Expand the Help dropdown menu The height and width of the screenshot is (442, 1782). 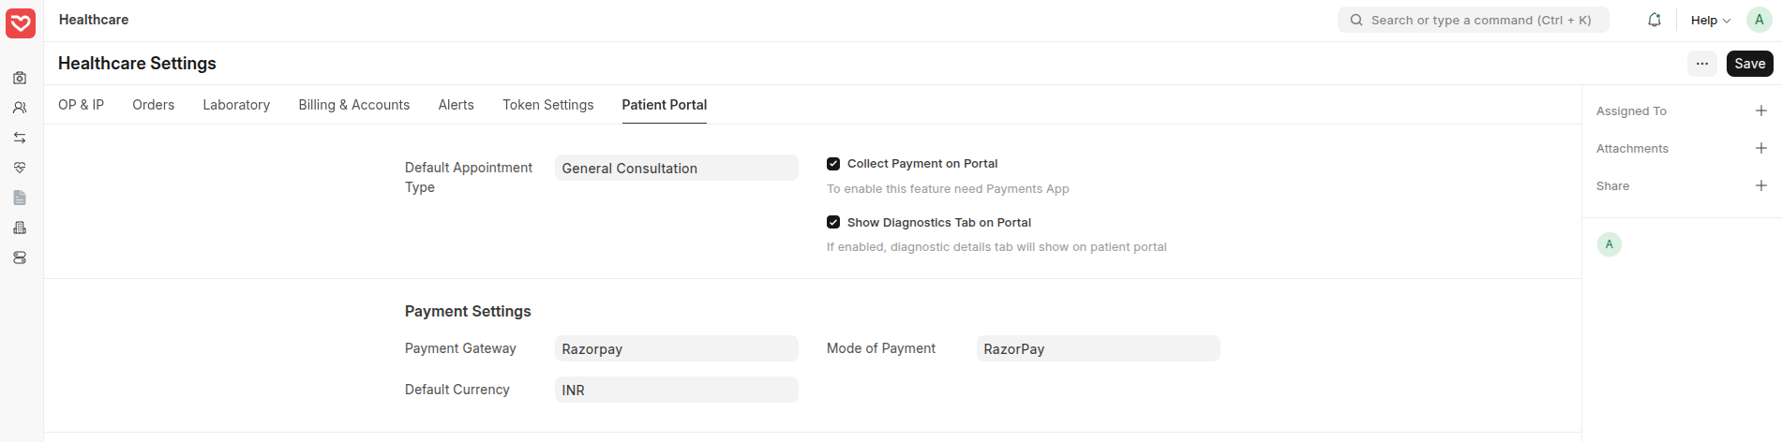(1710, 20)
